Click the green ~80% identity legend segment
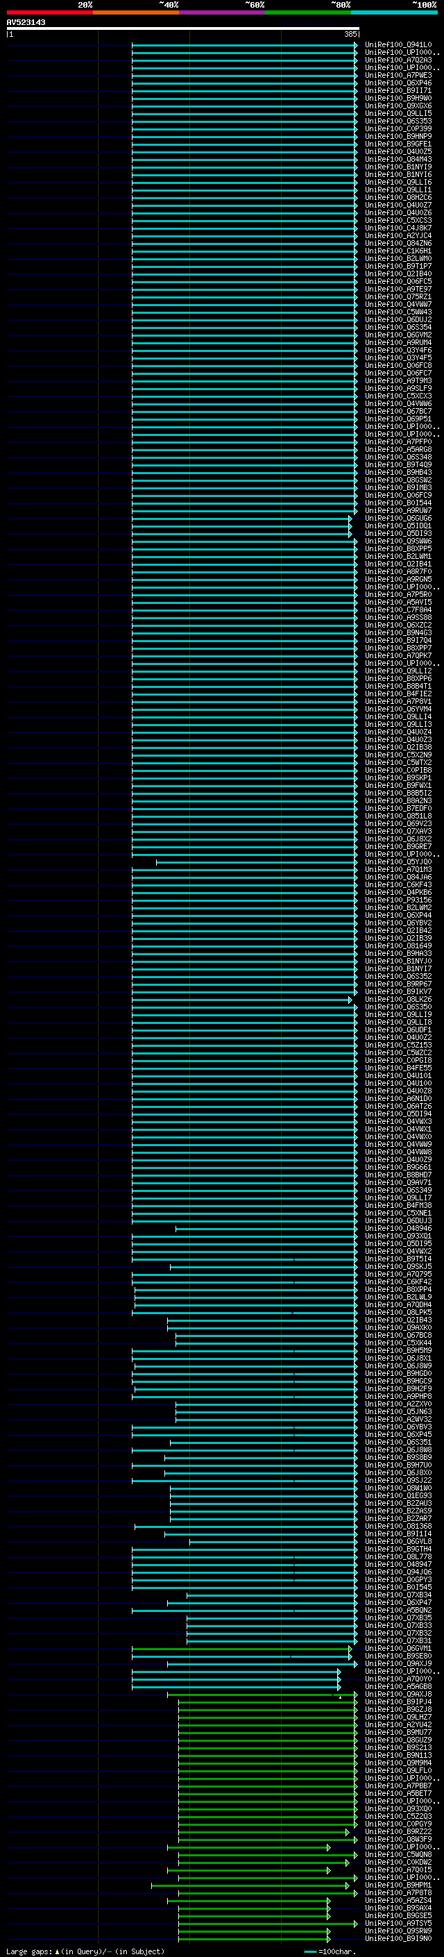 pyautogui.click(x=308, y=12)
